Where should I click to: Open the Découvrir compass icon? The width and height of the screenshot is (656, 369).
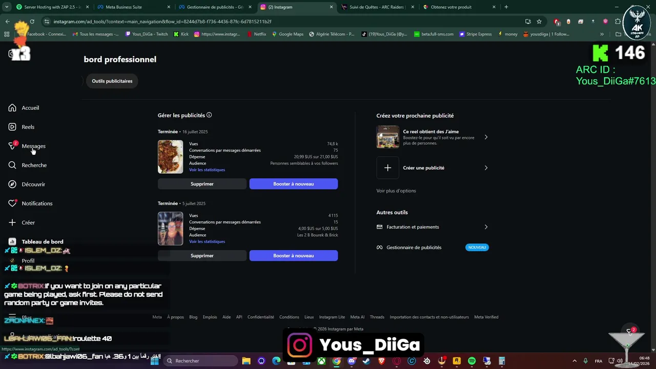pos(12,184)
